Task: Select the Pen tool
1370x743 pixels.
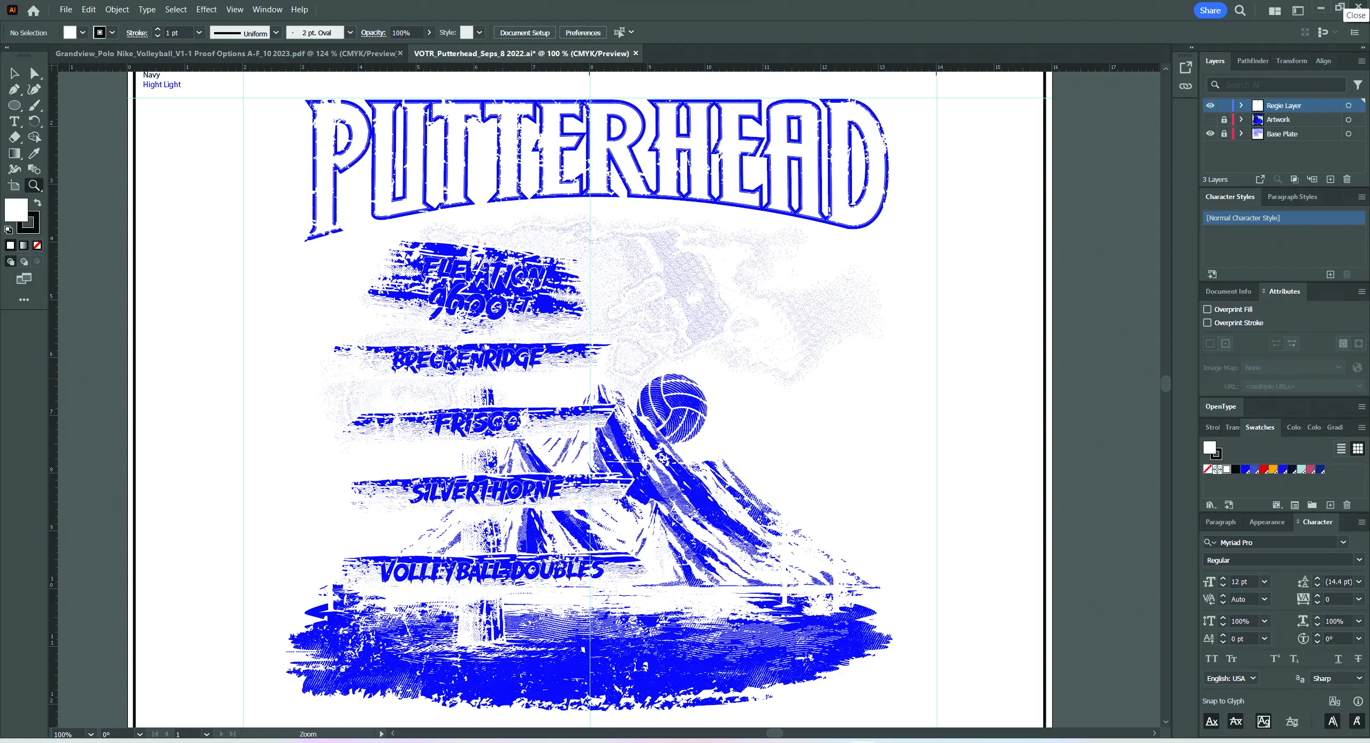Action: click(14, 89)
